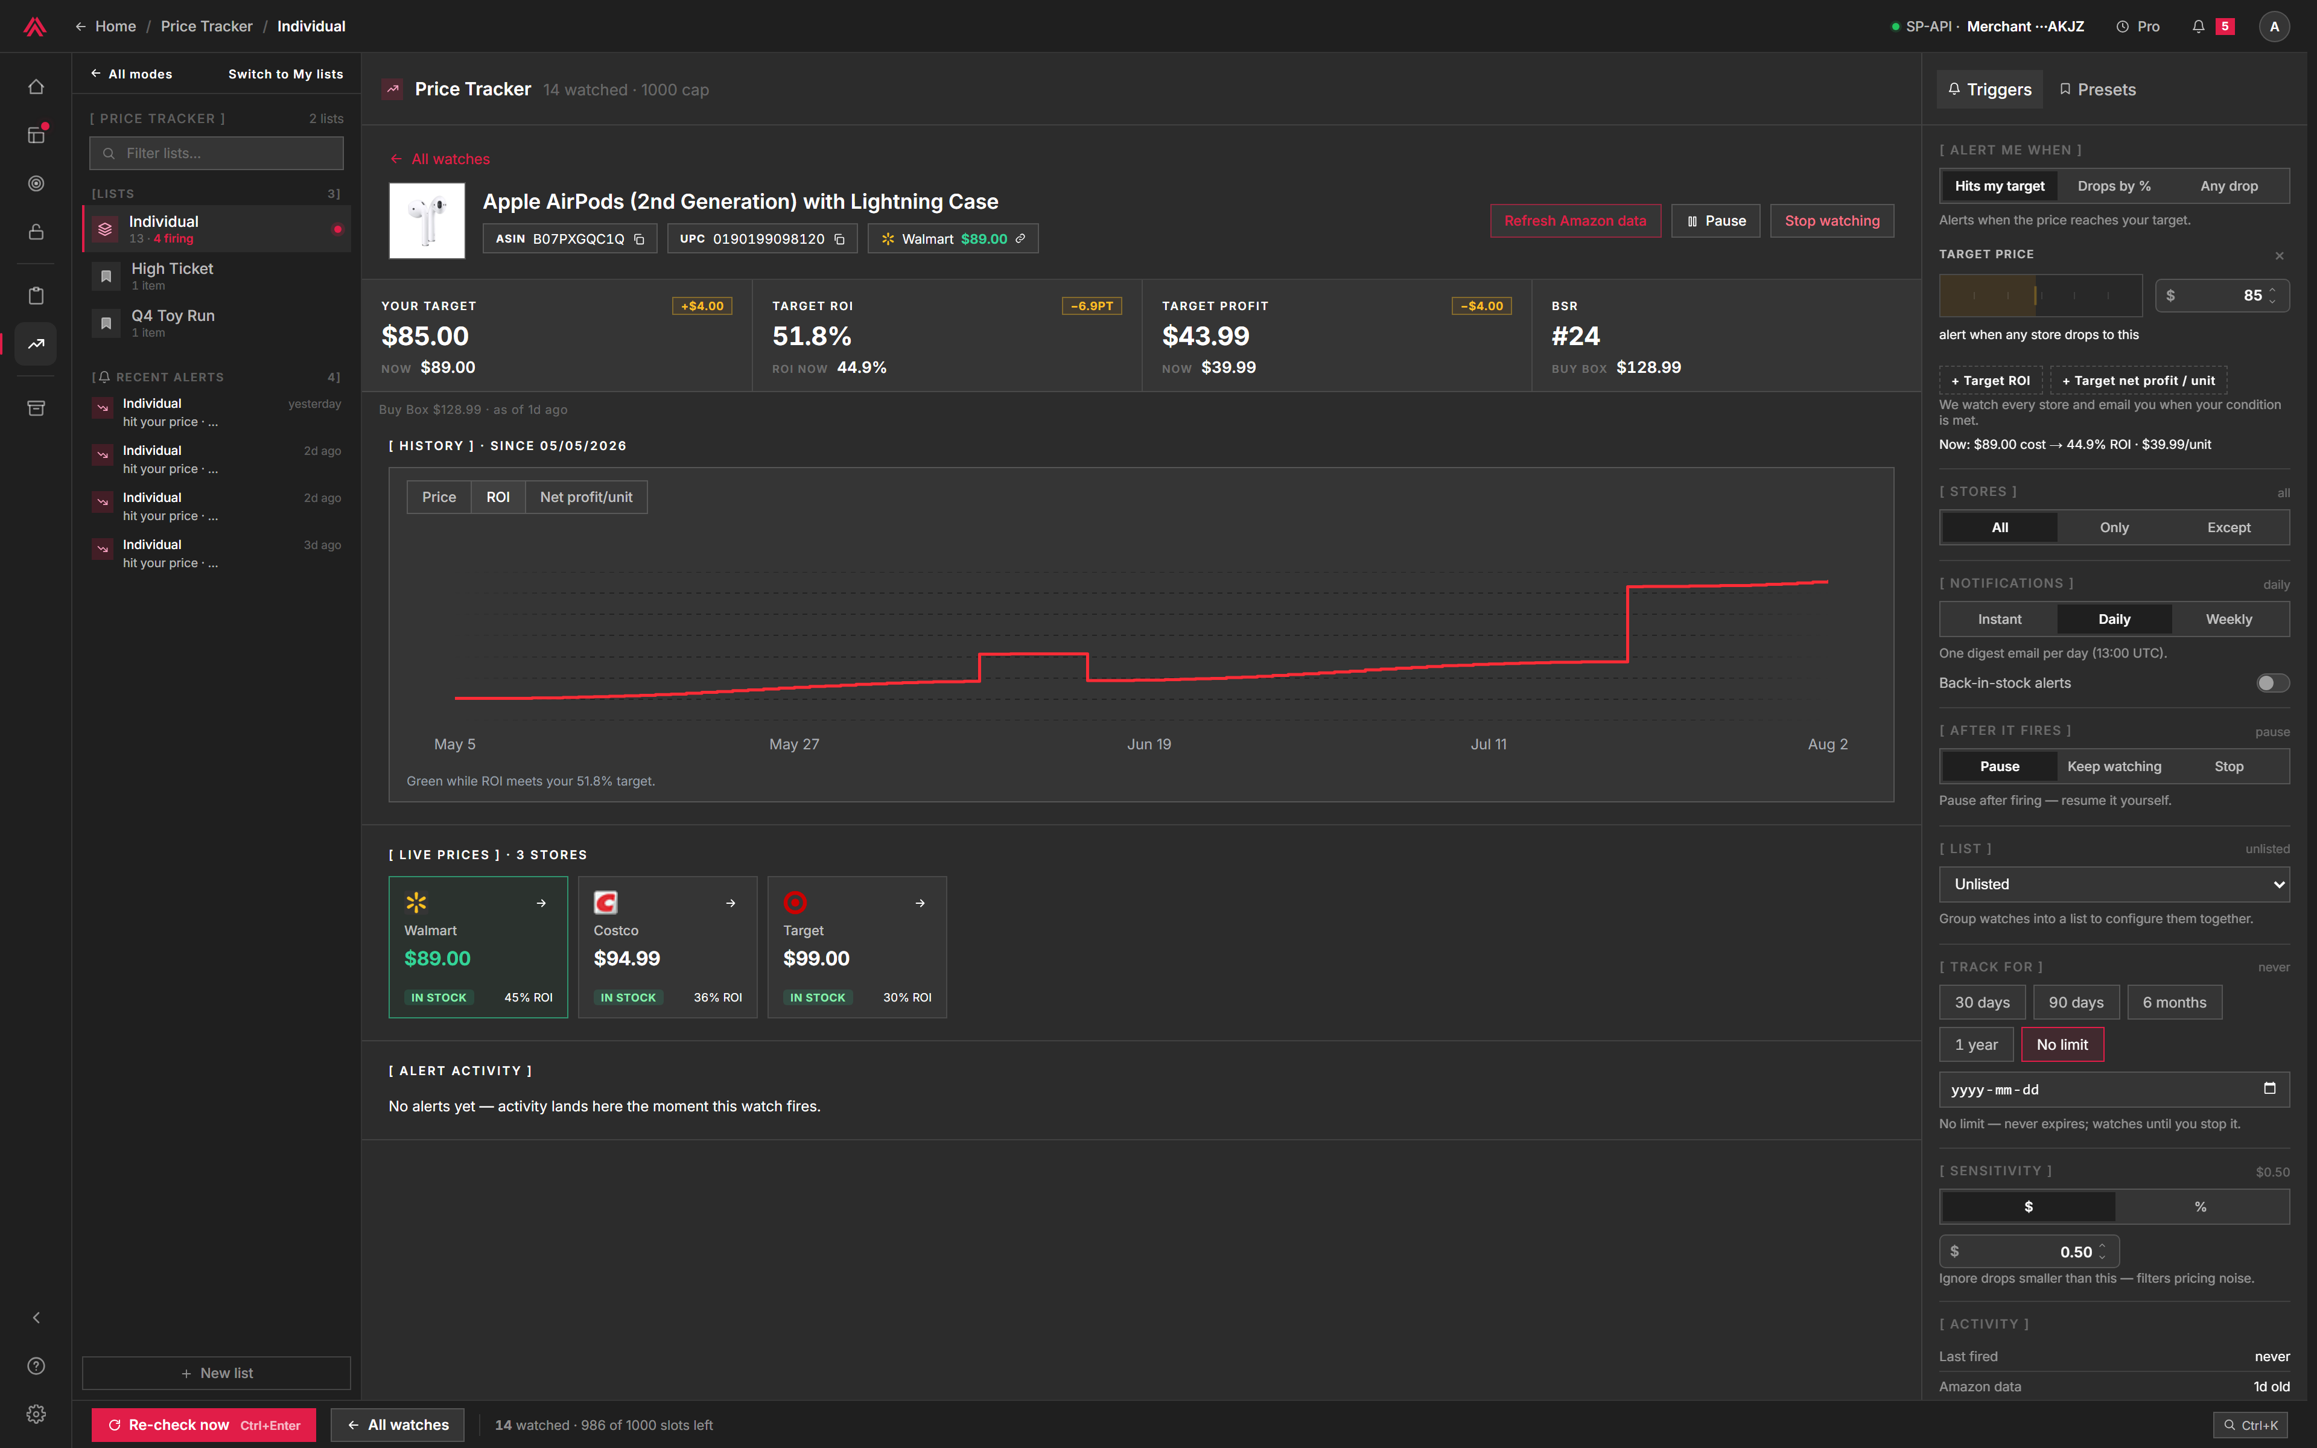
Task: Open the Ctrl+K search button
Action: tap(2250, 1425)
